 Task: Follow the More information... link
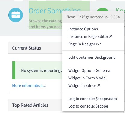[29, 85]
